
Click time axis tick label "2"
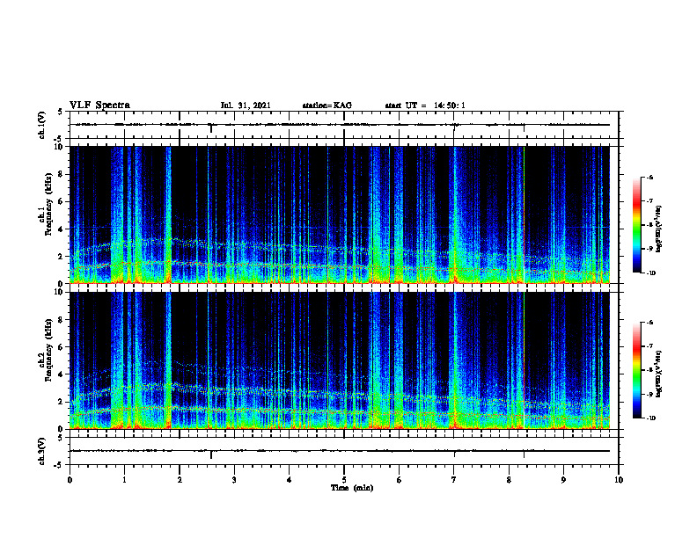pyautogui.click(x=180, y=480)
